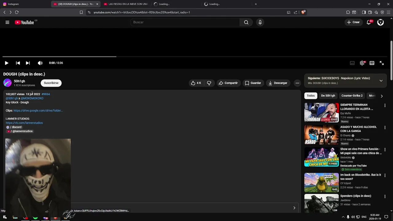
Task: Open options for Spenders video
Action: pyautogui.click(x=385, y=197)
